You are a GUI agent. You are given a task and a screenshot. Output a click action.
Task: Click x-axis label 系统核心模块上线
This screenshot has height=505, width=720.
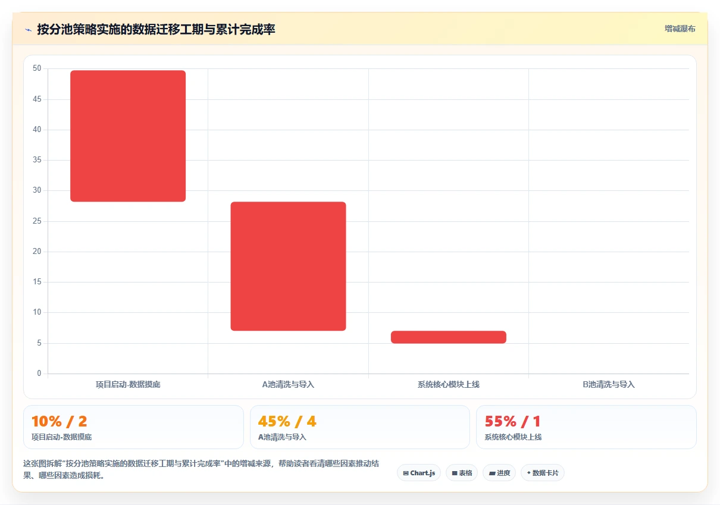click(449, 384)
